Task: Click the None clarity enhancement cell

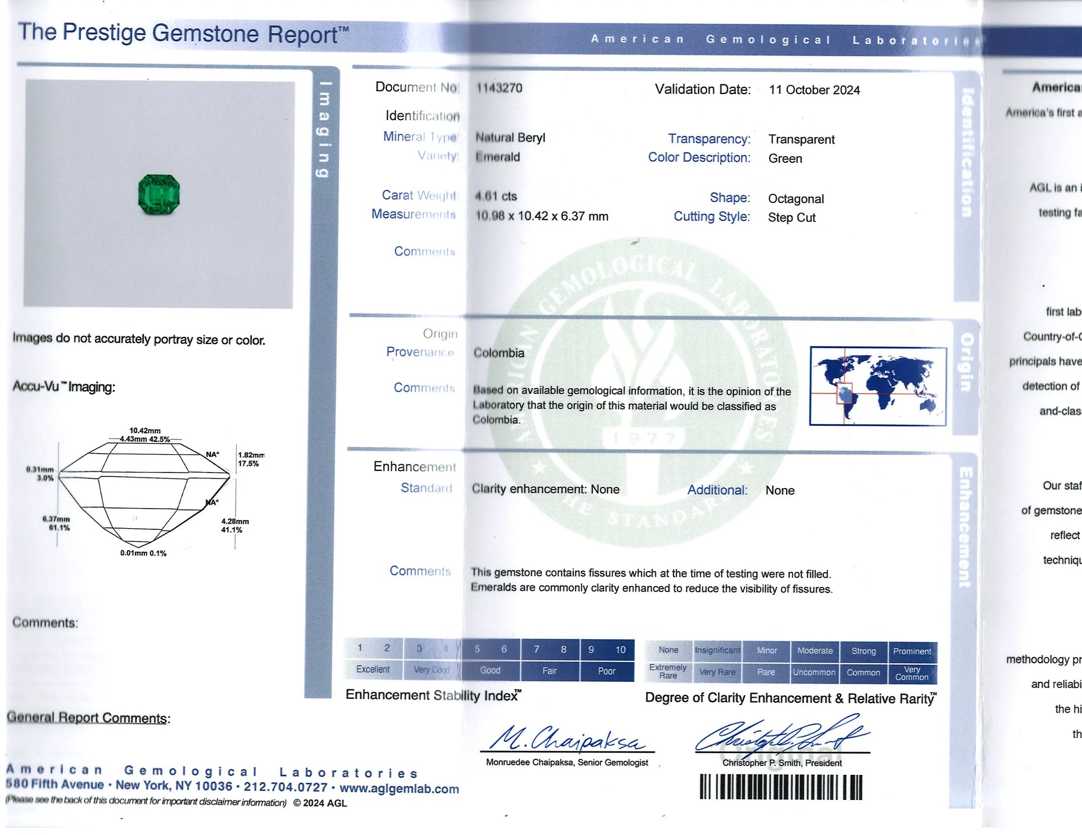Action: [x=668, y=650]
